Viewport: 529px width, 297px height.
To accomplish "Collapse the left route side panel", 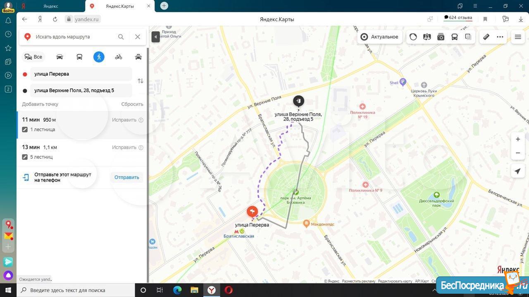I will (x=155, y=37).
